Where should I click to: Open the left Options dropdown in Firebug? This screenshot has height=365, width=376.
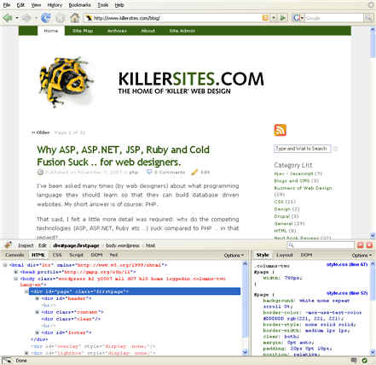pos(234,256)
